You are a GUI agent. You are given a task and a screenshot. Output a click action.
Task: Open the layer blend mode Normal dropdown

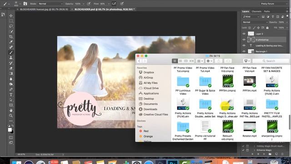pos(255,22)
